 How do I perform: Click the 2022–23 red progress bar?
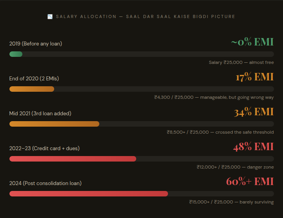[73, 159]
